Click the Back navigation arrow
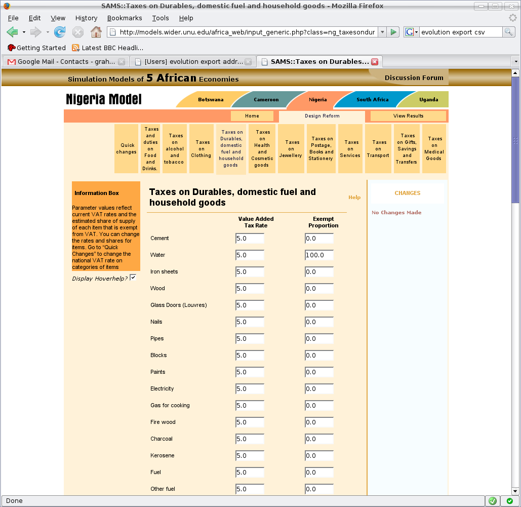This screenshot has width=521, height=507. coord(13,32)
